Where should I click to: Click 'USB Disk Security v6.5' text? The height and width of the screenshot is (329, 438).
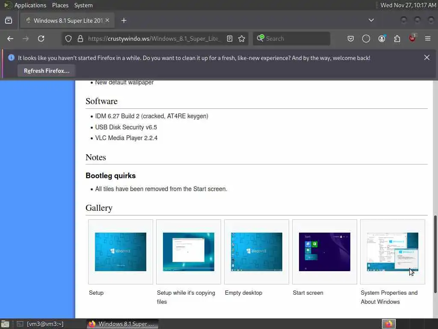pyautogui.click(x=126, y=127)
